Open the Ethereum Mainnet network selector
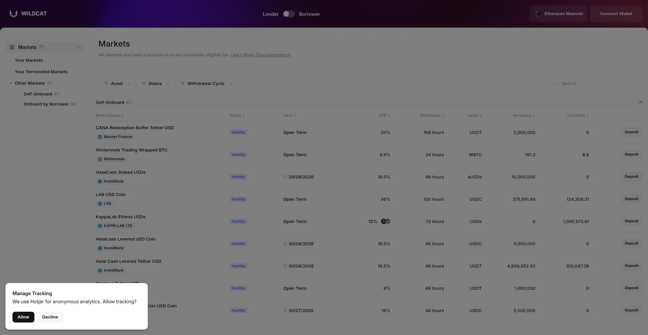The width and height of the screenshot is (648, 335). pyautogui.click(x=558, y=14)
